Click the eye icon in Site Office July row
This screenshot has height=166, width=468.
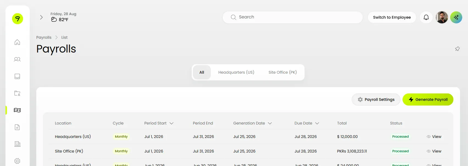click(429, 151)
